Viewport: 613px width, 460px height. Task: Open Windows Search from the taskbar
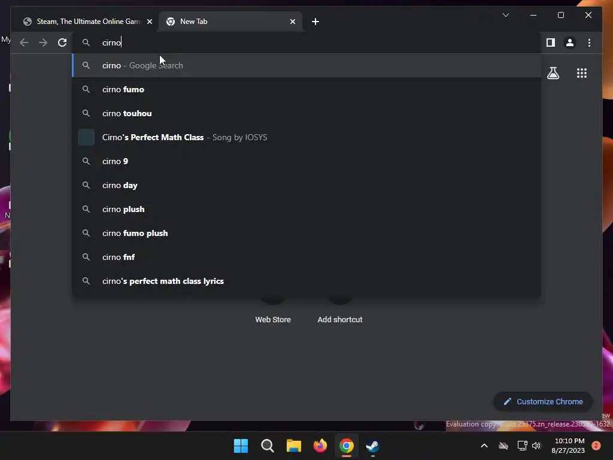coord(268,446)
